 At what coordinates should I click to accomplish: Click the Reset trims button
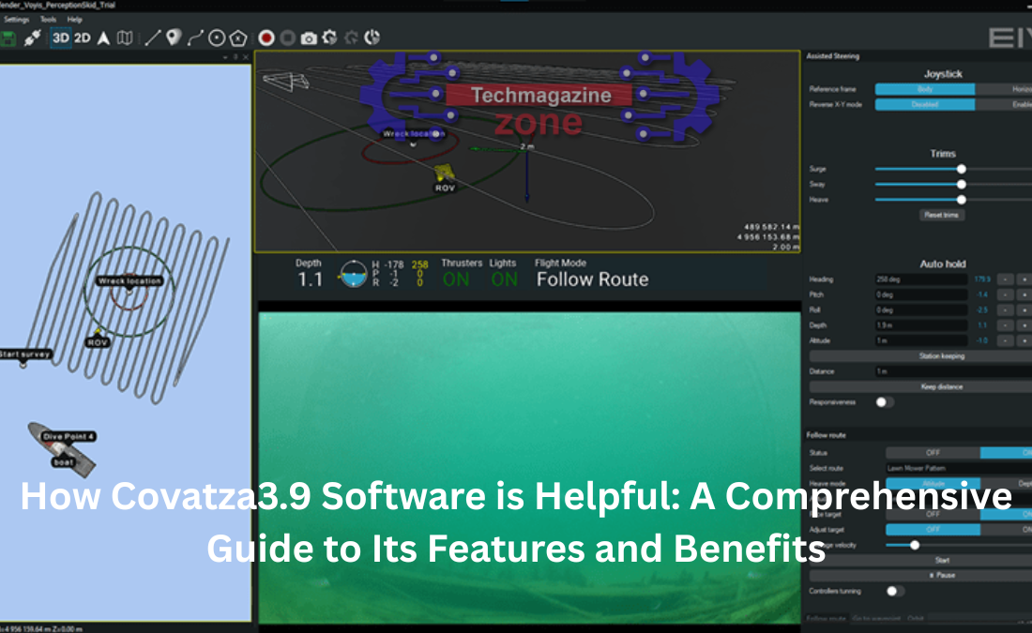click(941, 215)
